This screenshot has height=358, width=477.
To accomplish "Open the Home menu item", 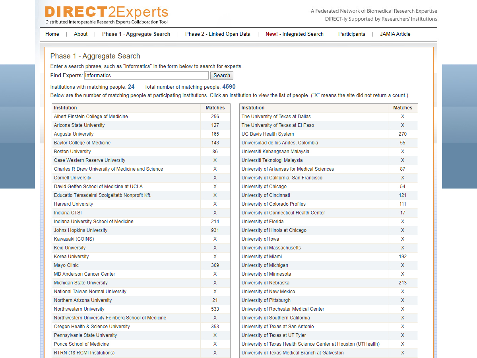I will click(x=52, y=34).
